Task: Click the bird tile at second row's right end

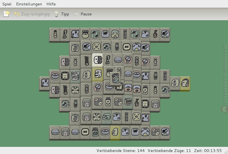Action: click(x=145, y=48)
